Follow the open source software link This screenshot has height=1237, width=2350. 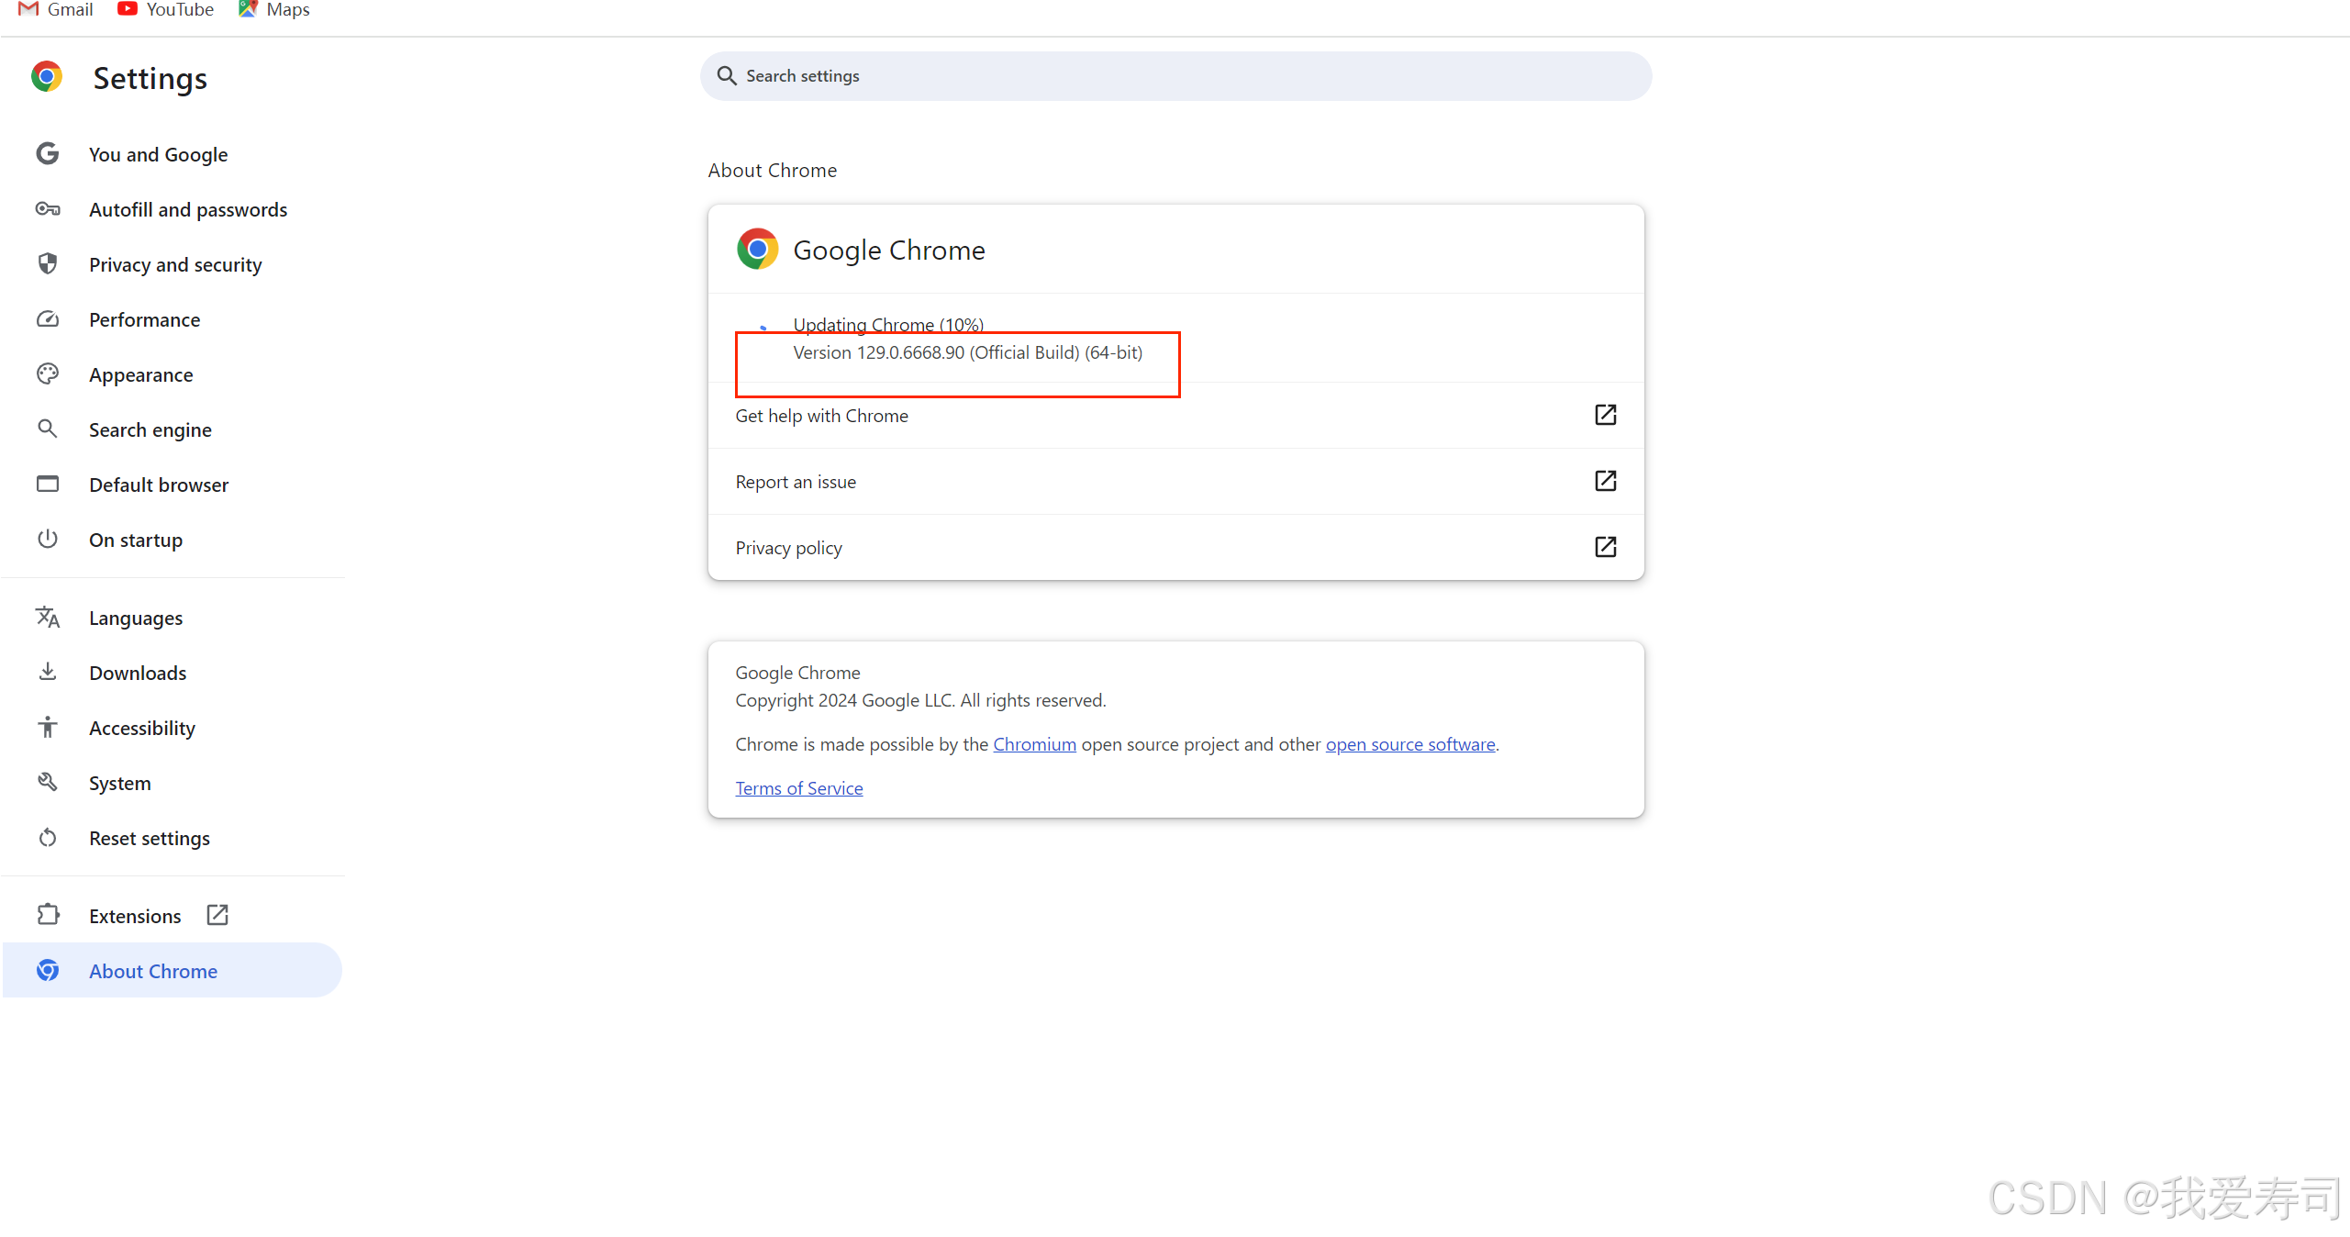[1409, 744]
